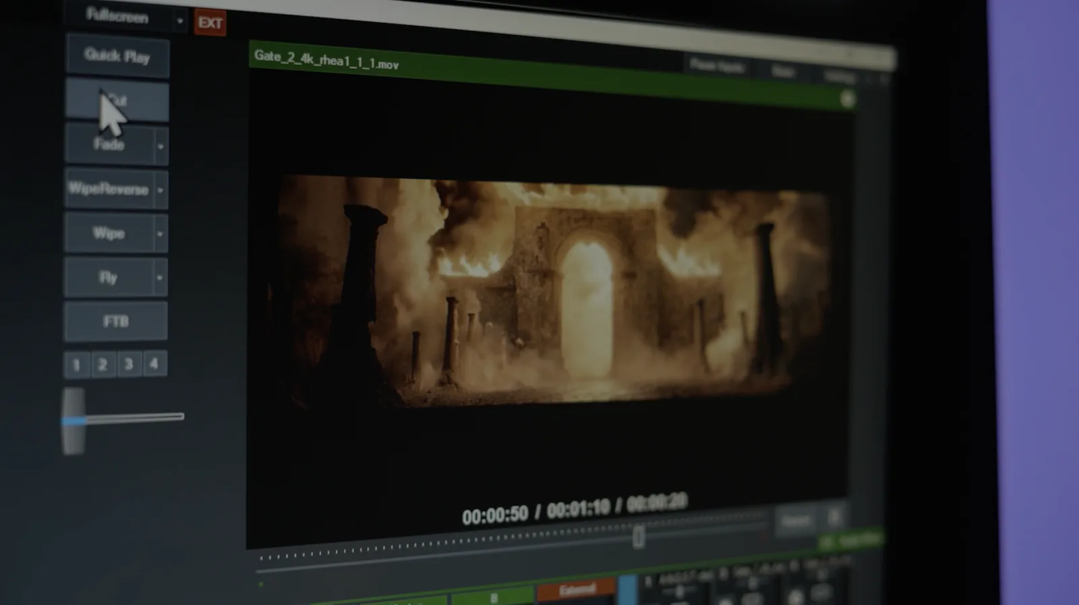Toggle the FTB fade-to-black button
Viewport: 1079px width, 605px height.
(116, 321)
